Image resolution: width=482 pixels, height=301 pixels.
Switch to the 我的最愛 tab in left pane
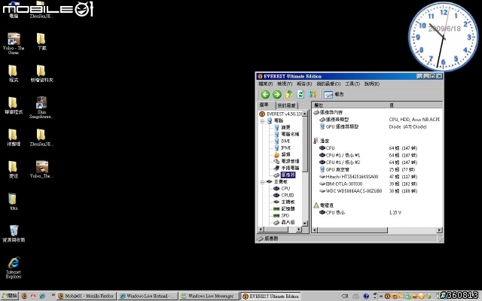click(286, 105)
